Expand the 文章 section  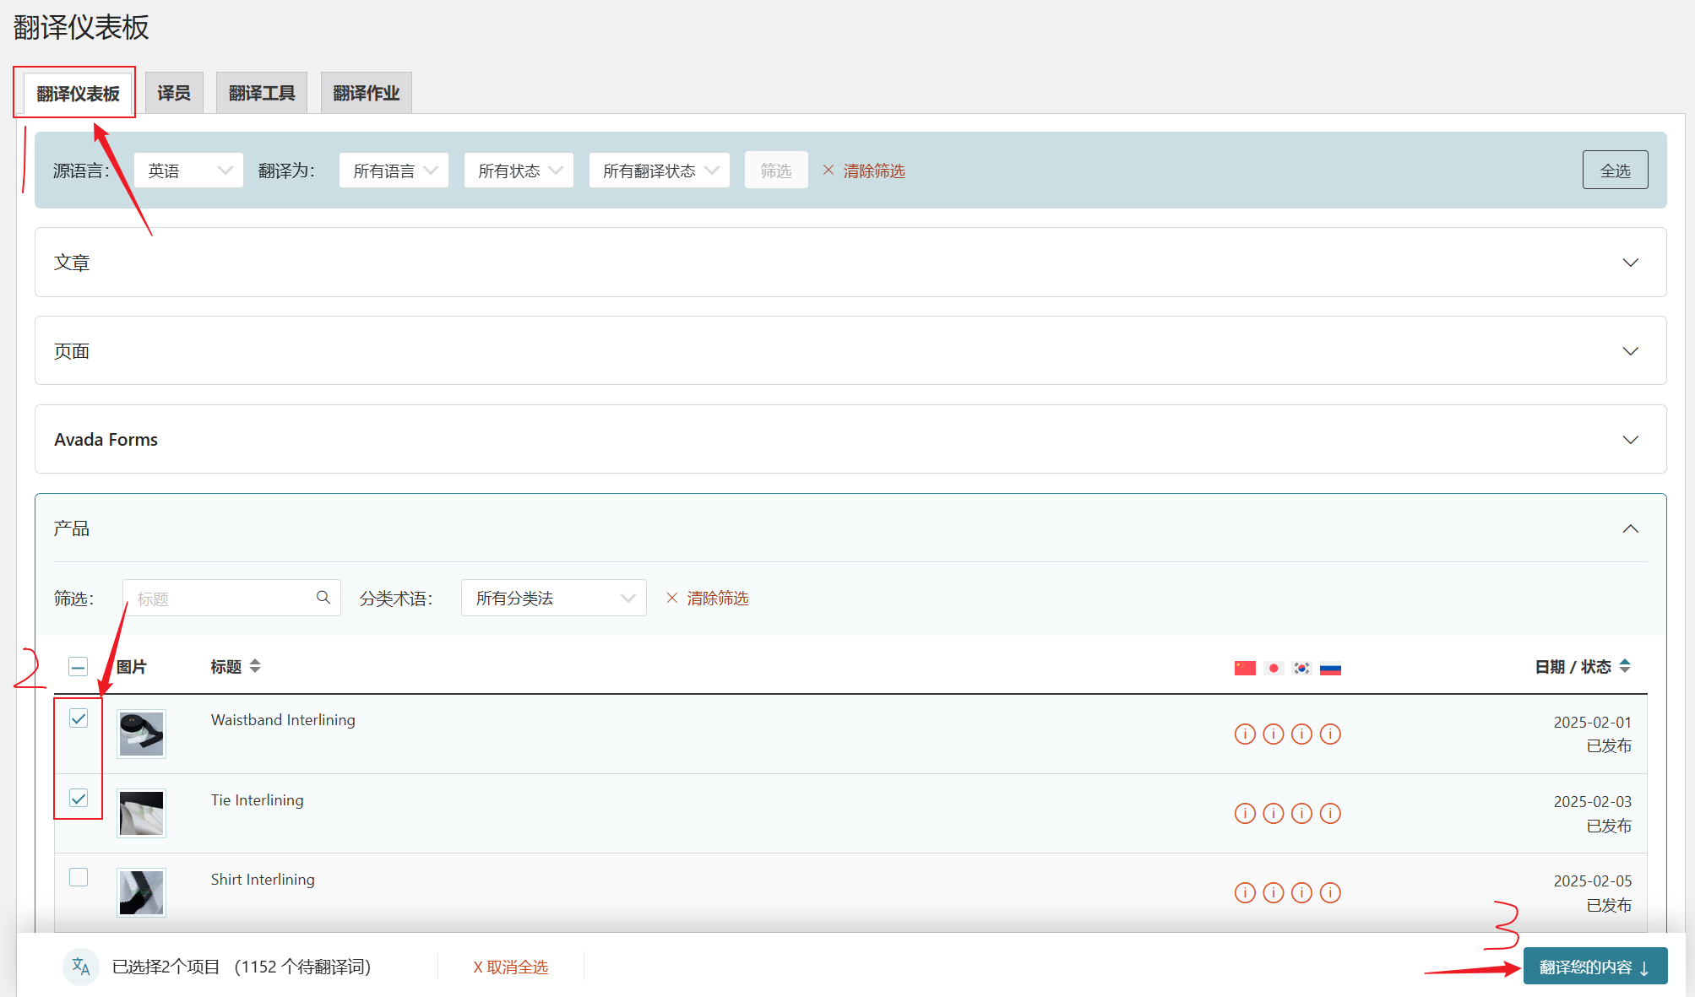click(x=1630, y=263)
